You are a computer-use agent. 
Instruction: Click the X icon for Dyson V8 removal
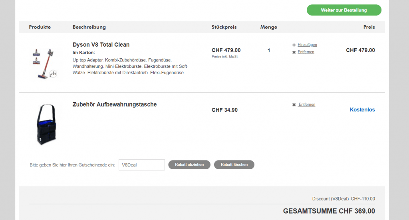tap(294, 52)
